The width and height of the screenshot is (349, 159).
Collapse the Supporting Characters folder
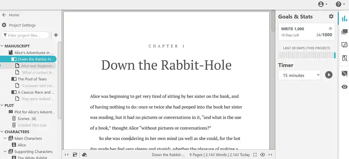5,152
